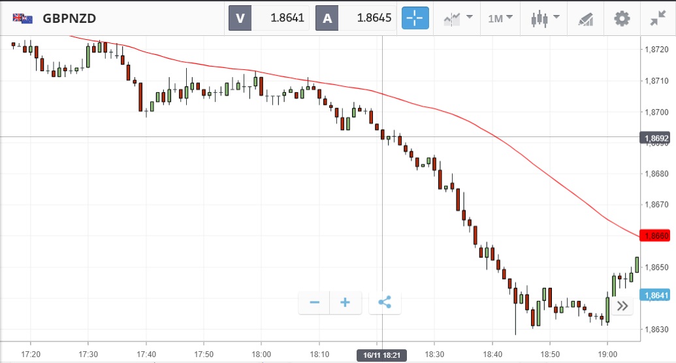Expand the candlestick chart type dropdown
Viewport: 676px width, 363px height.
(x=545, y=18)
